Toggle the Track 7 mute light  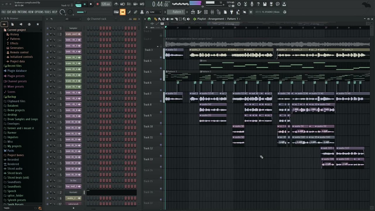pos(161,101)
